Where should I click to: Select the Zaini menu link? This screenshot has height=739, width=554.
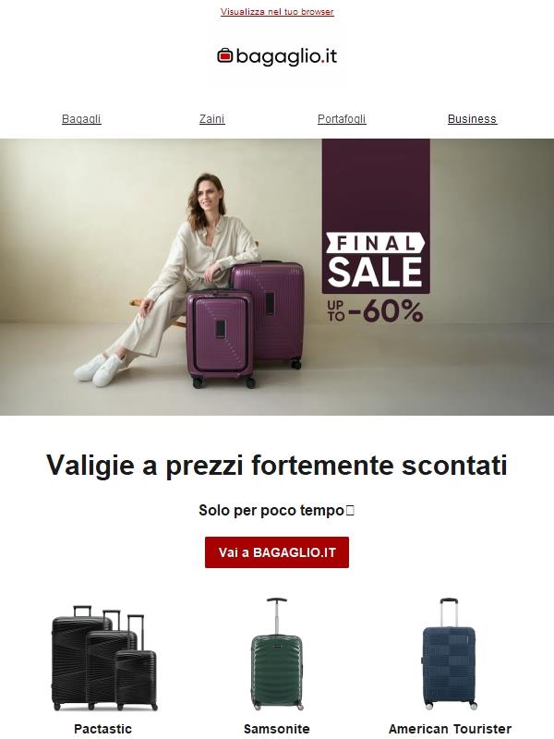pos(212,119)
